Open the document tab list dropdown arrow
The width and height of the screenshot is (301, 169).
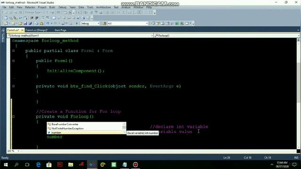point(298,30)
